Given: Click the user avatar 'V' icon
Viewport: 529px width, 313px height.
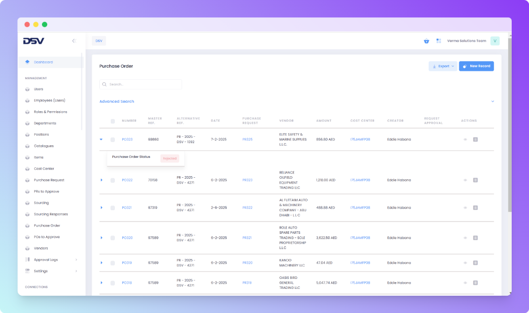Looking at the screenshot, I should pyautogui.click(x=495, y=41).
